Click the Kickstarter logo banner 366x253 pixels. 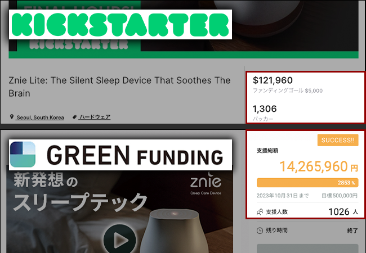tap(119, 23)
